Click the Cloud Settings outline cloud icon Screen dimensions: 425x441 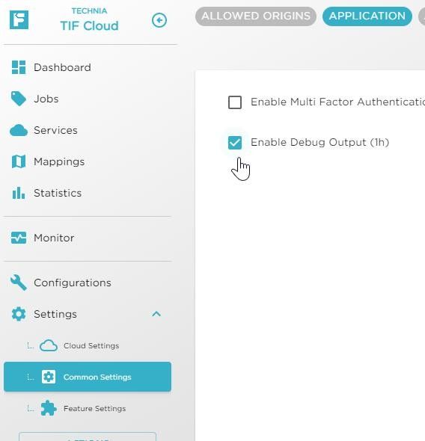click(x=49, y=345)
